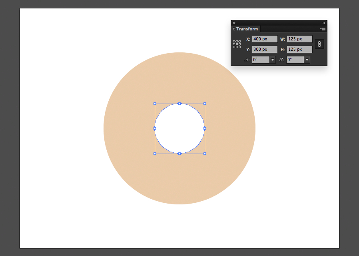Click the top-center bounding box handle
359x256 pixels.
179,104
